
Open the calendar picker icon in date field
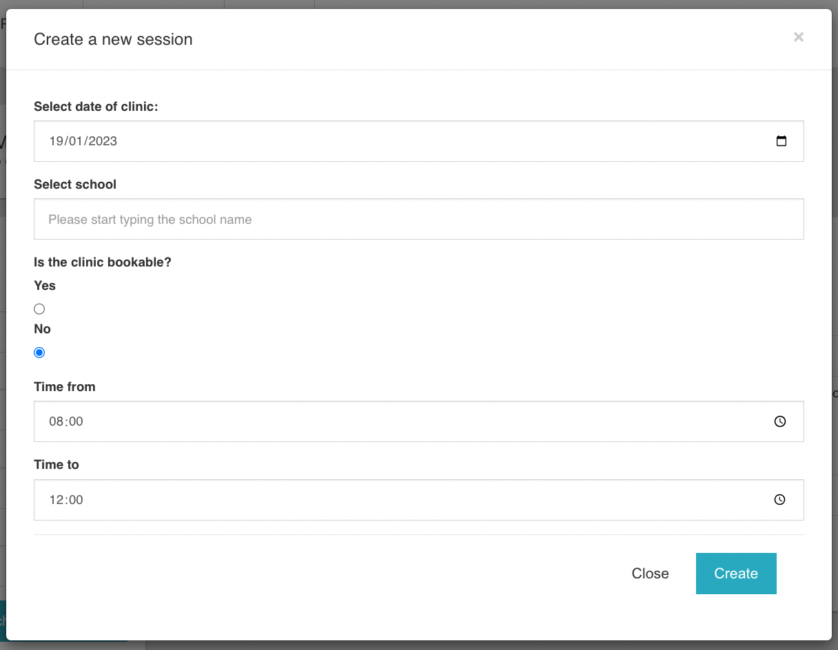tap(781, 141)
